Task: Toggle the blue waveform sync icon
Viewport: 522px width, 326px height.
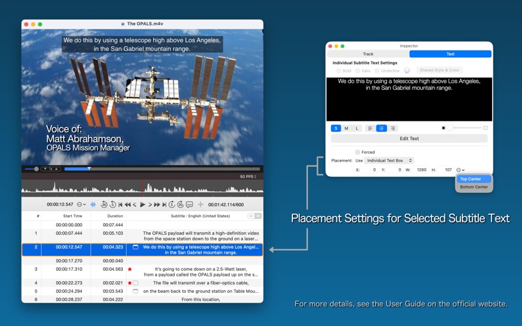Action: point(93,205)
